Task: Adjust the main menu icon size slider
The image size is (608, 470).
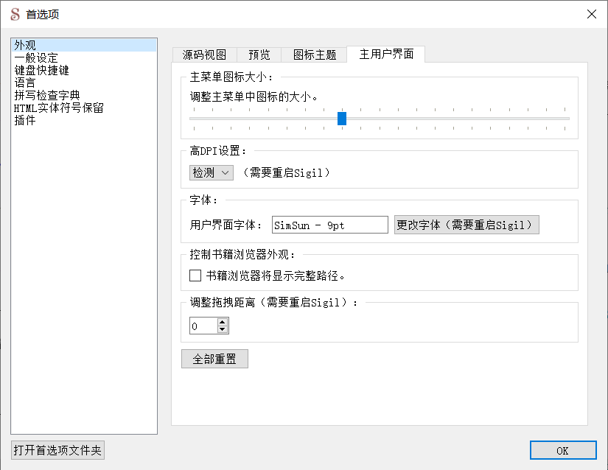Action: [x=342, y=118]
